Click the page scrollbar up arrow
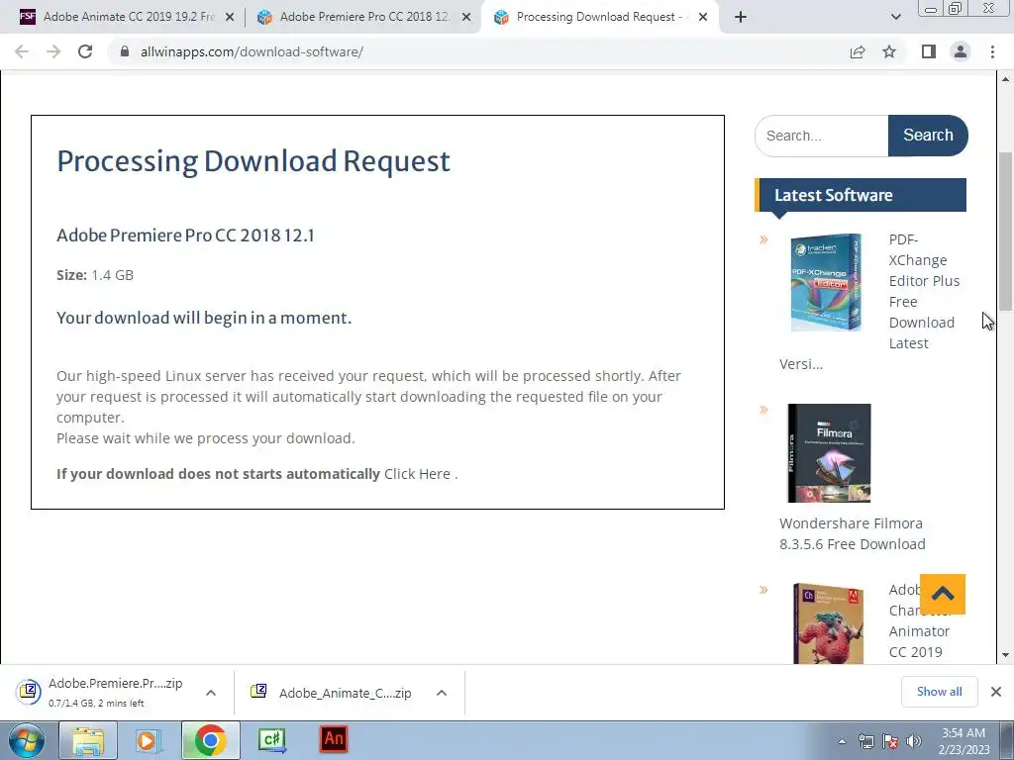This screenshot has height=760, width=1014. point(1006,79)
